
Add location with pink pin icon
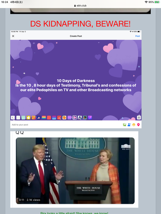pyautogui.click(x=139, y=125)
